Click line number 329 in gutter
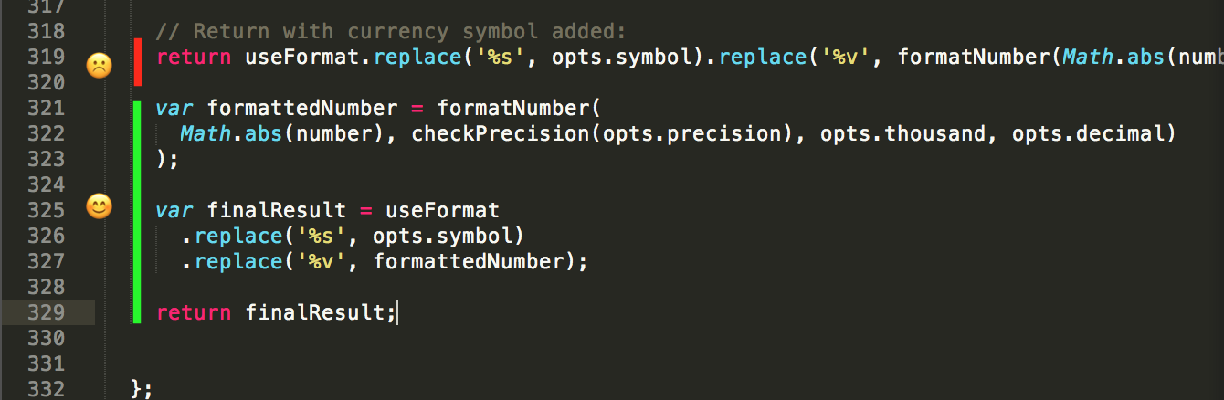Screen dimensions: 1224x400 pyautogui.click(x=46, y=312)
